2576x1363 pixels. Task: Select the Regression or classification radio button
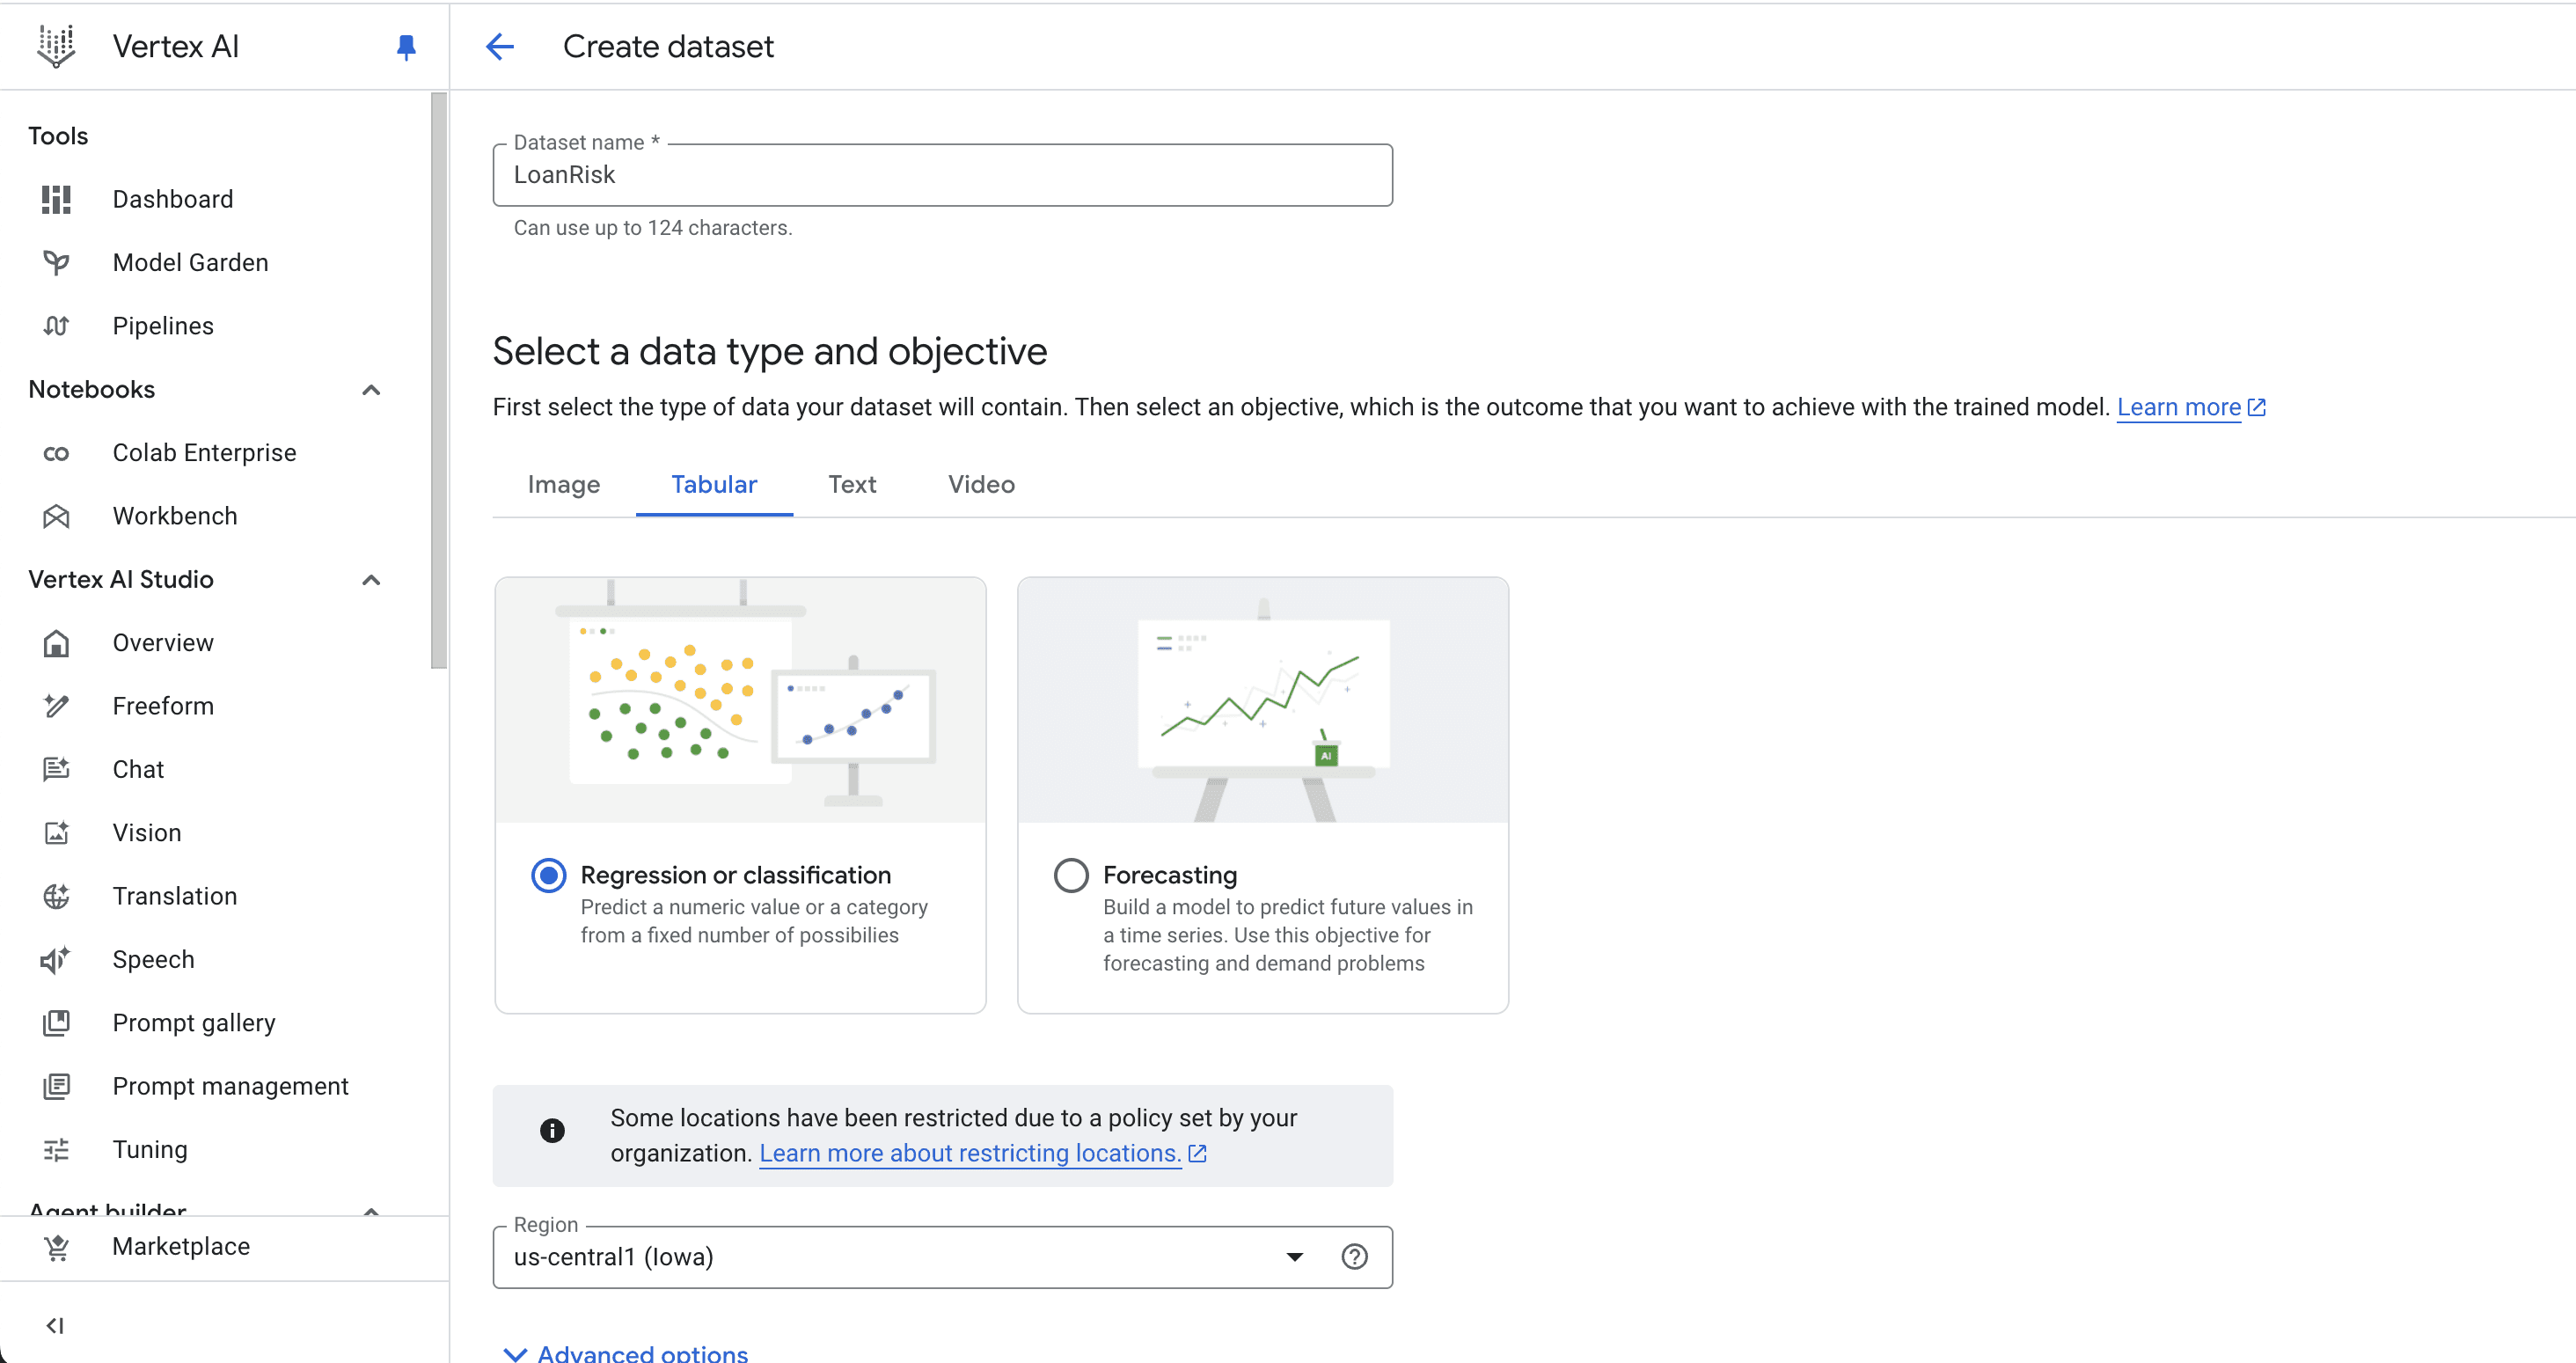coord(548,875)
